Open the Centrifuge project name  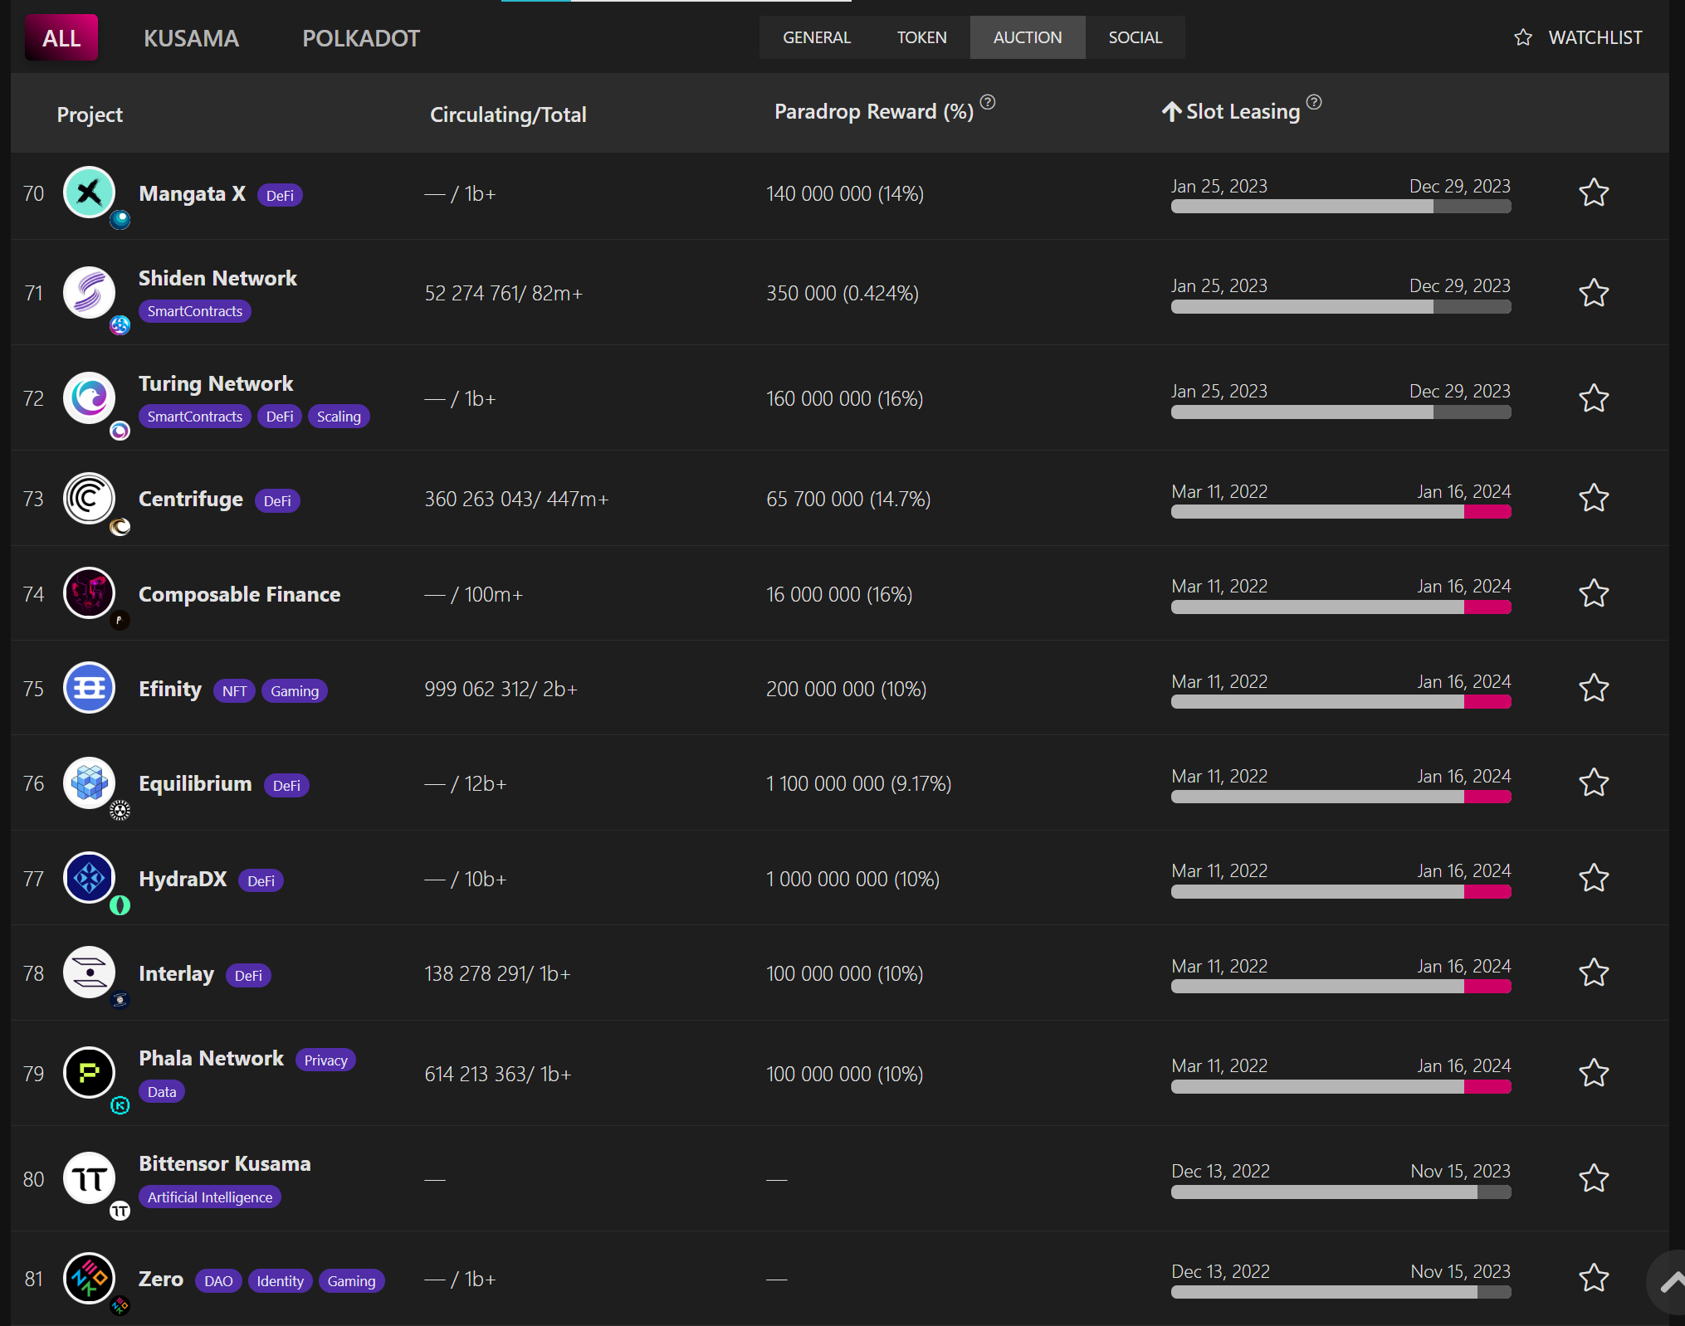[x=191, y=499]
